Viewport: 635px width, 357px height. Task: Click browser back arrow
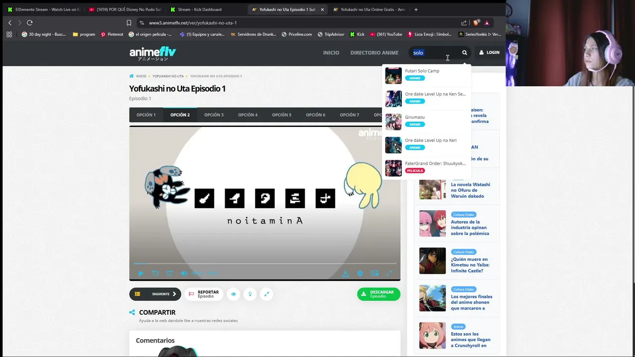click(x=9, y=23)
